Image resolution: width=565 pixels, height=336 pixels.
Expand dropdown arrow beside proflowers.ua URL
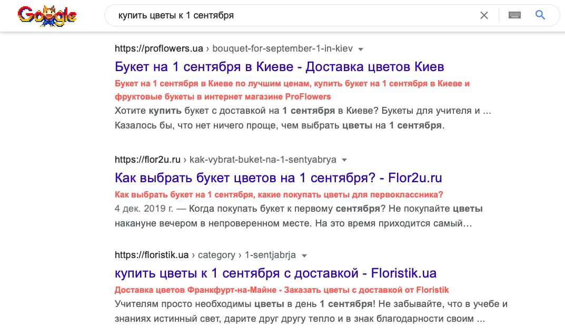point(360,49)
